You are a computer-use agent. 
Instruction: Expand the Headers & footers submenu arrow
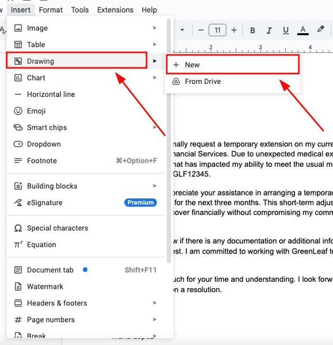[x=155, y=303]
